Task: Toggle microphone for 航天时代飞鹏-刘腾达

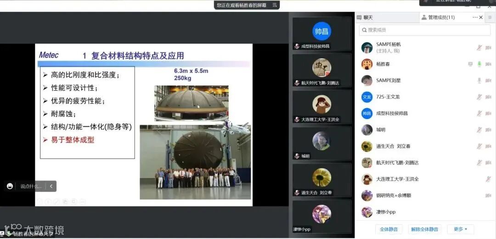Action: [479, 163]
